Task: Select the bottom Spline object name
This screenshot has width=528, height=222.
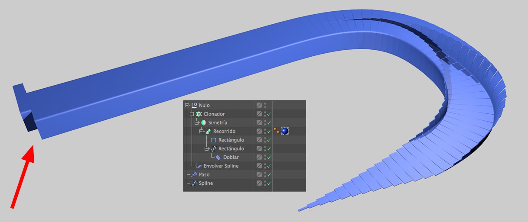Action: point(206,183)
